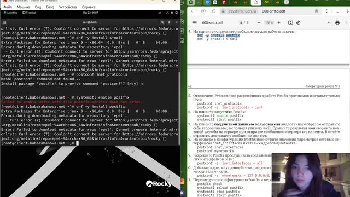350x197 pixels.
Task: Switch the keyboard layout indicator in GNOME bar
Action: click(160, 13)
